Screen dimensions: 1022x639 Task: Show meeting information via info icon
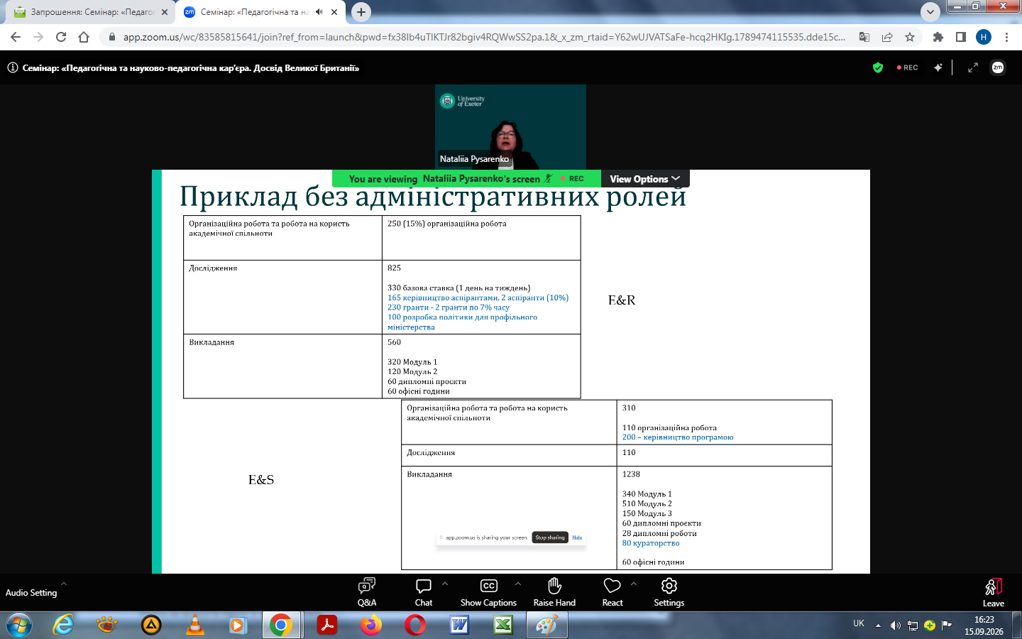pos(13,68)
